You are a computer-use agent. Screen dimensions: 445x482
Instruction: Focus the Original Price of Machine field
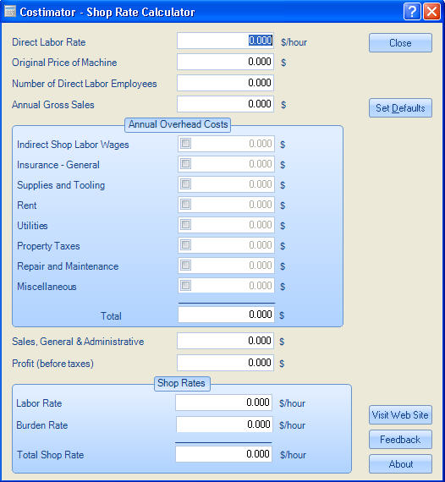coord(225,62)
